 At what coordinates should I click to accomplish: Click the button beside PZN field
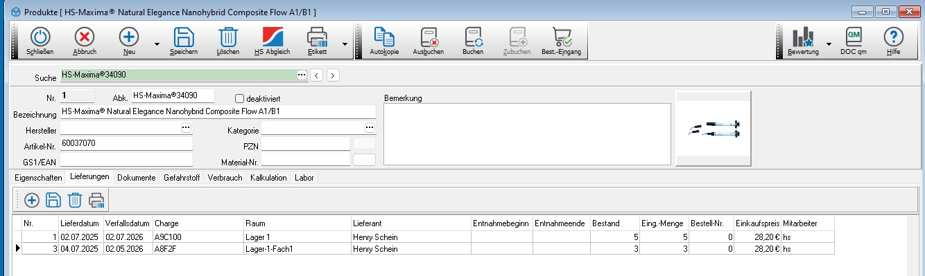364,143
